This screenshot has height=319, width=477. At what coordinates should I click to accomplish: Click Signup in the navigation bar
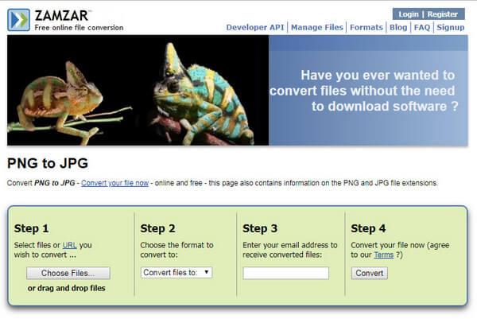point(450,27)
